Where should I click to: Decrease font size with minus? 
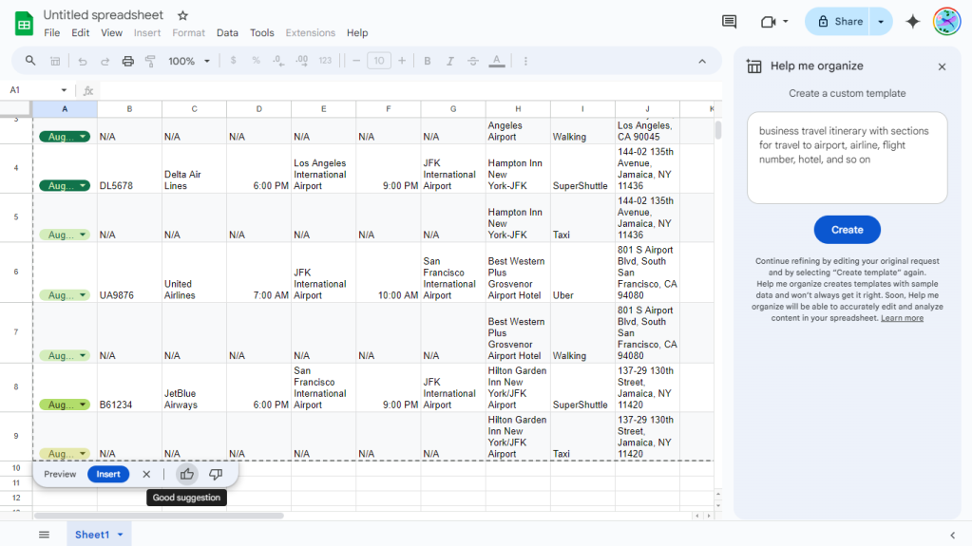(x=355, y=61)
